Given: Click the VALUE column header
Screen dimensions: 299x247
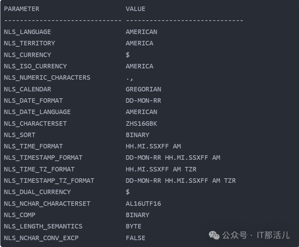Looking at the screenshot, I should [135, 9].
